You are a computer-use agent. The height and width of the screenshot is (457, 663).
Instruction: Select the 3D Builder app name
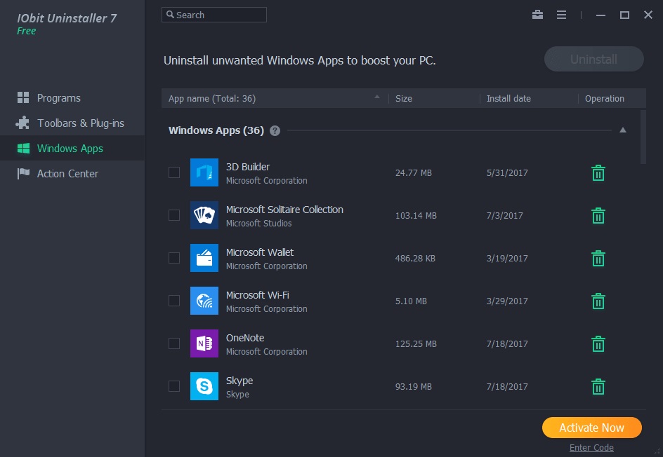[x=248, y=167]
